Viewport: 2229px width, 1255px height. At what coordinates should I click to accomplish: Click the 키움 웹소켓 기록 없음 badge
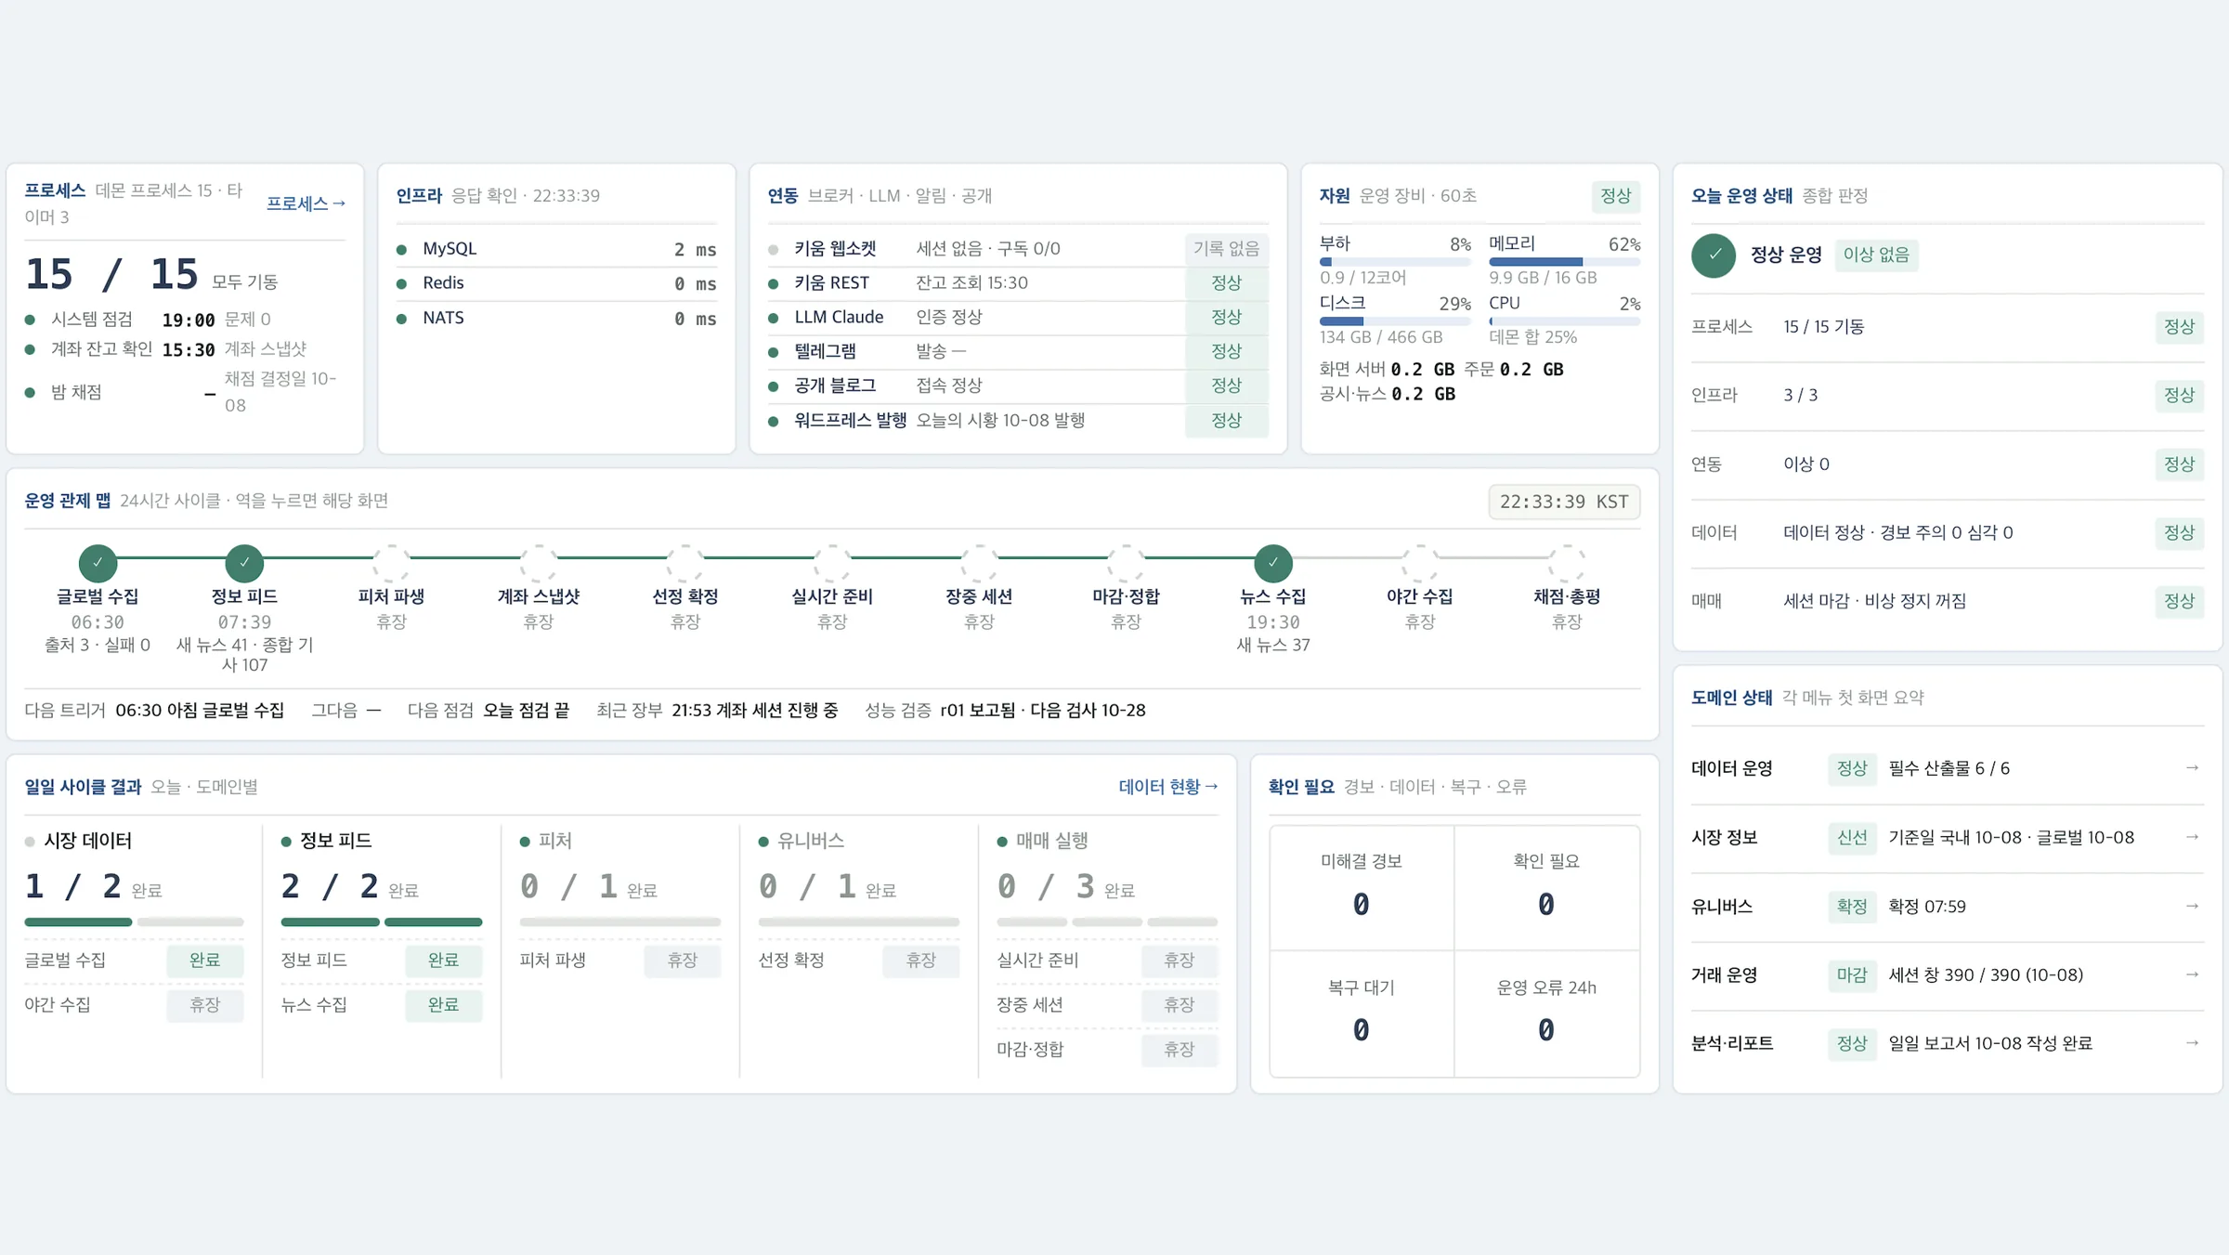[x=1226, y=249]
